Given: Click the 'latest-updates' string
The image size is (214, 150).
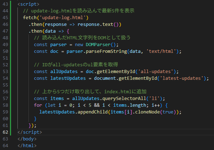Looking at the screenshot, I should coord(182,78).
